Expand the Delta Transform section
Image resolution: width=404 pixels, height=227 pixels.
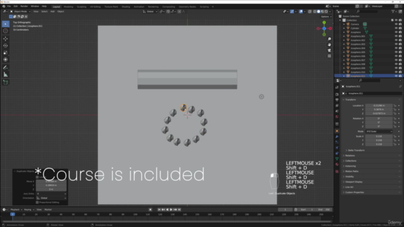pos(356,150)
